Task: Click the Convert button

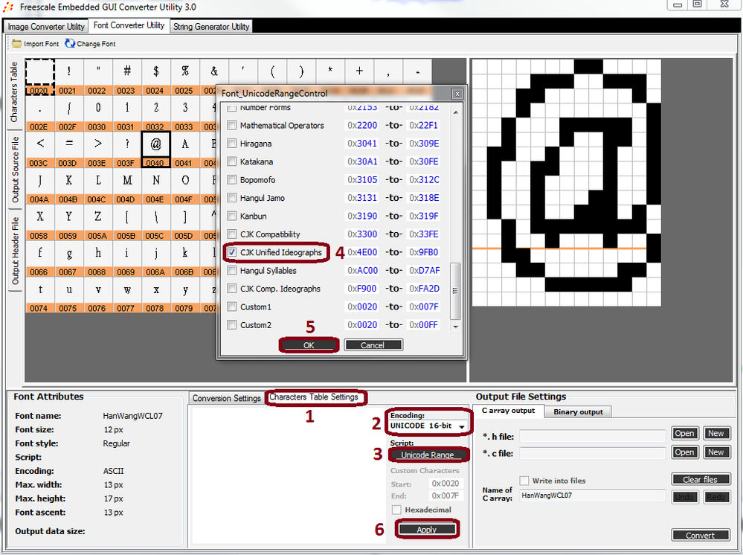Action: [x=701, y=536]
